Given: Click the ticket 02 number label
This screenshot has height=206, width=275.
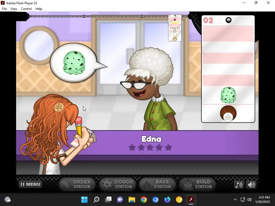Looking at the screenshot, I should 208,20.
